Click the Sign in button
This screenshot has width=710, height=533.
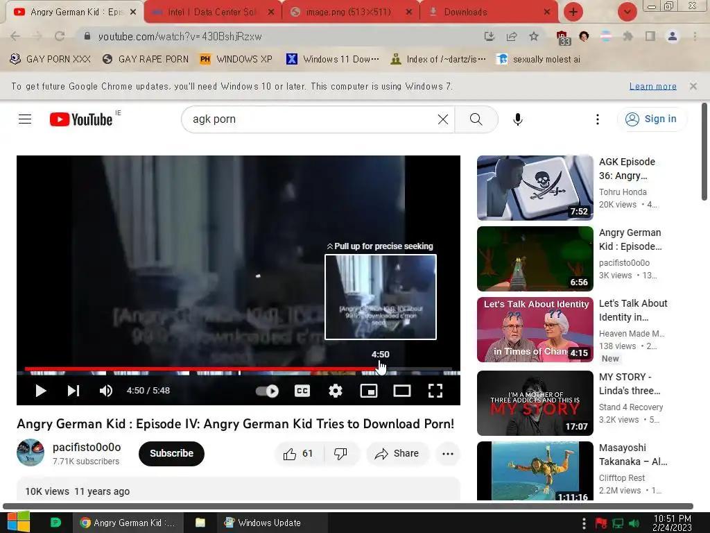pyautogui.click(x=651, y=119)
